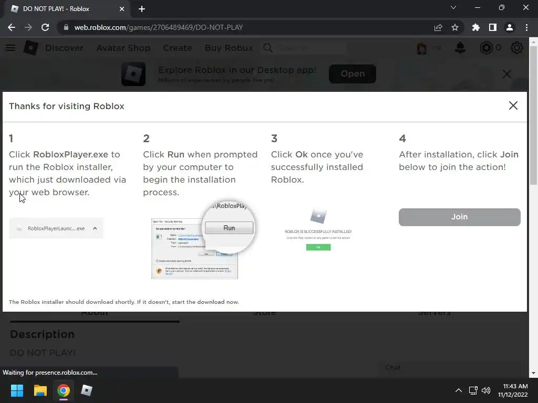Open the Extensions puzzle icon

click(x=476, y=27)
